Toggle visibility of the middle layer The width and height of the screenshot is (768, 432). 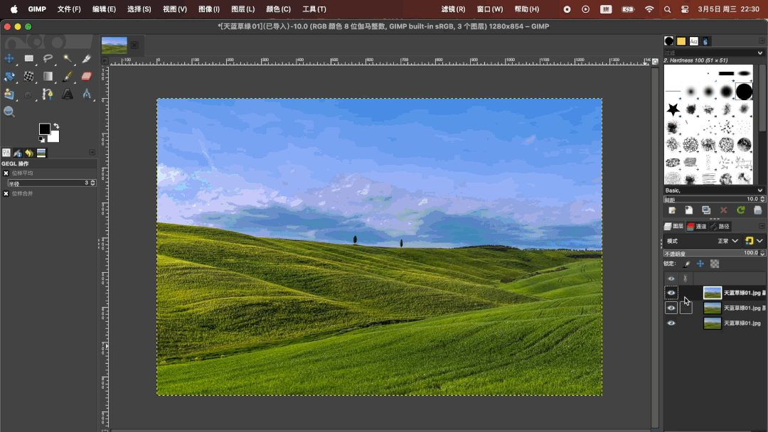[x=671, y=308]
